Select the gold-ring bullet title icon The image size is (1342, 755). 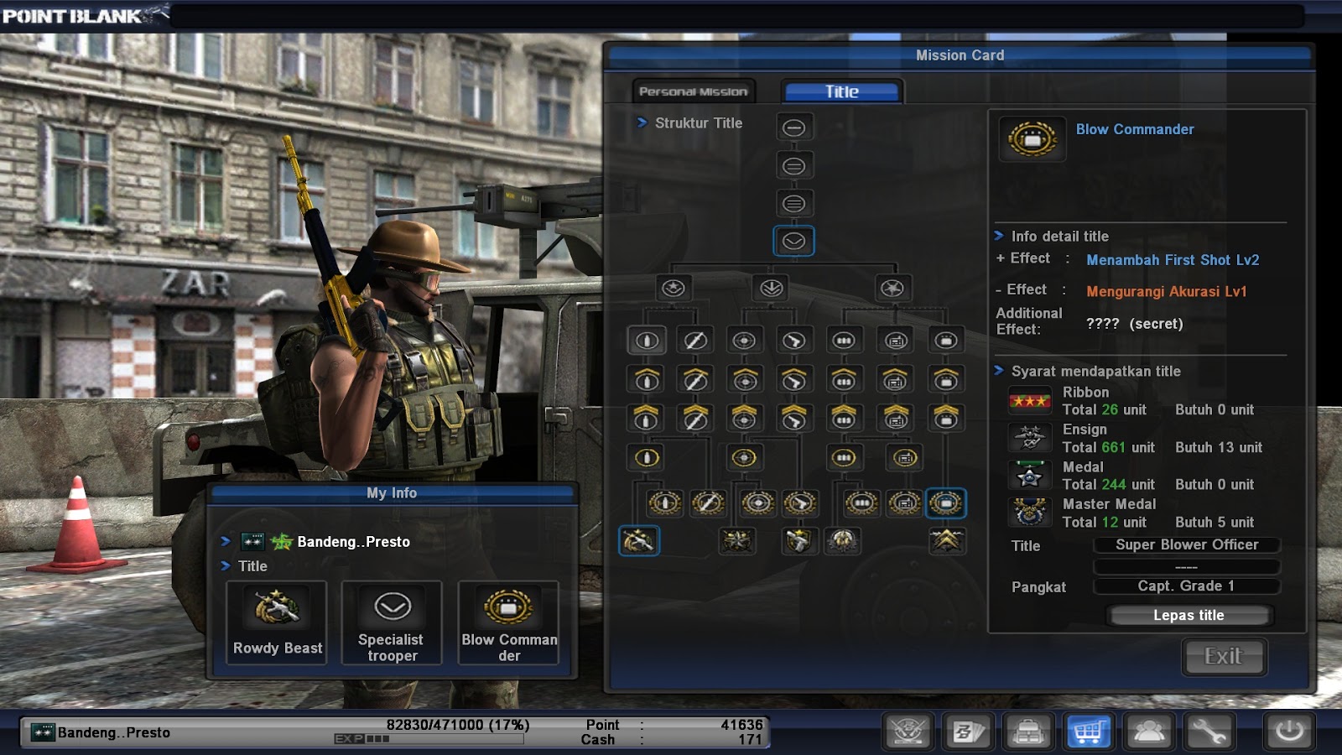(x=647, y=458)
